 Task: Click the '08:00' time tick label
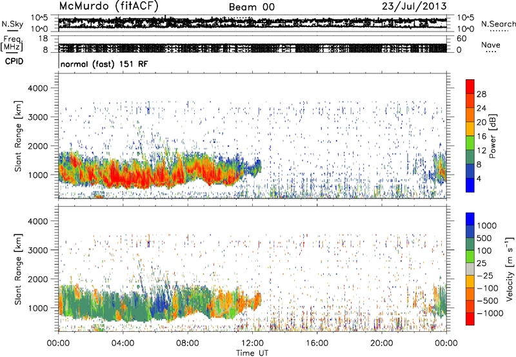click(x=187, y=343)
